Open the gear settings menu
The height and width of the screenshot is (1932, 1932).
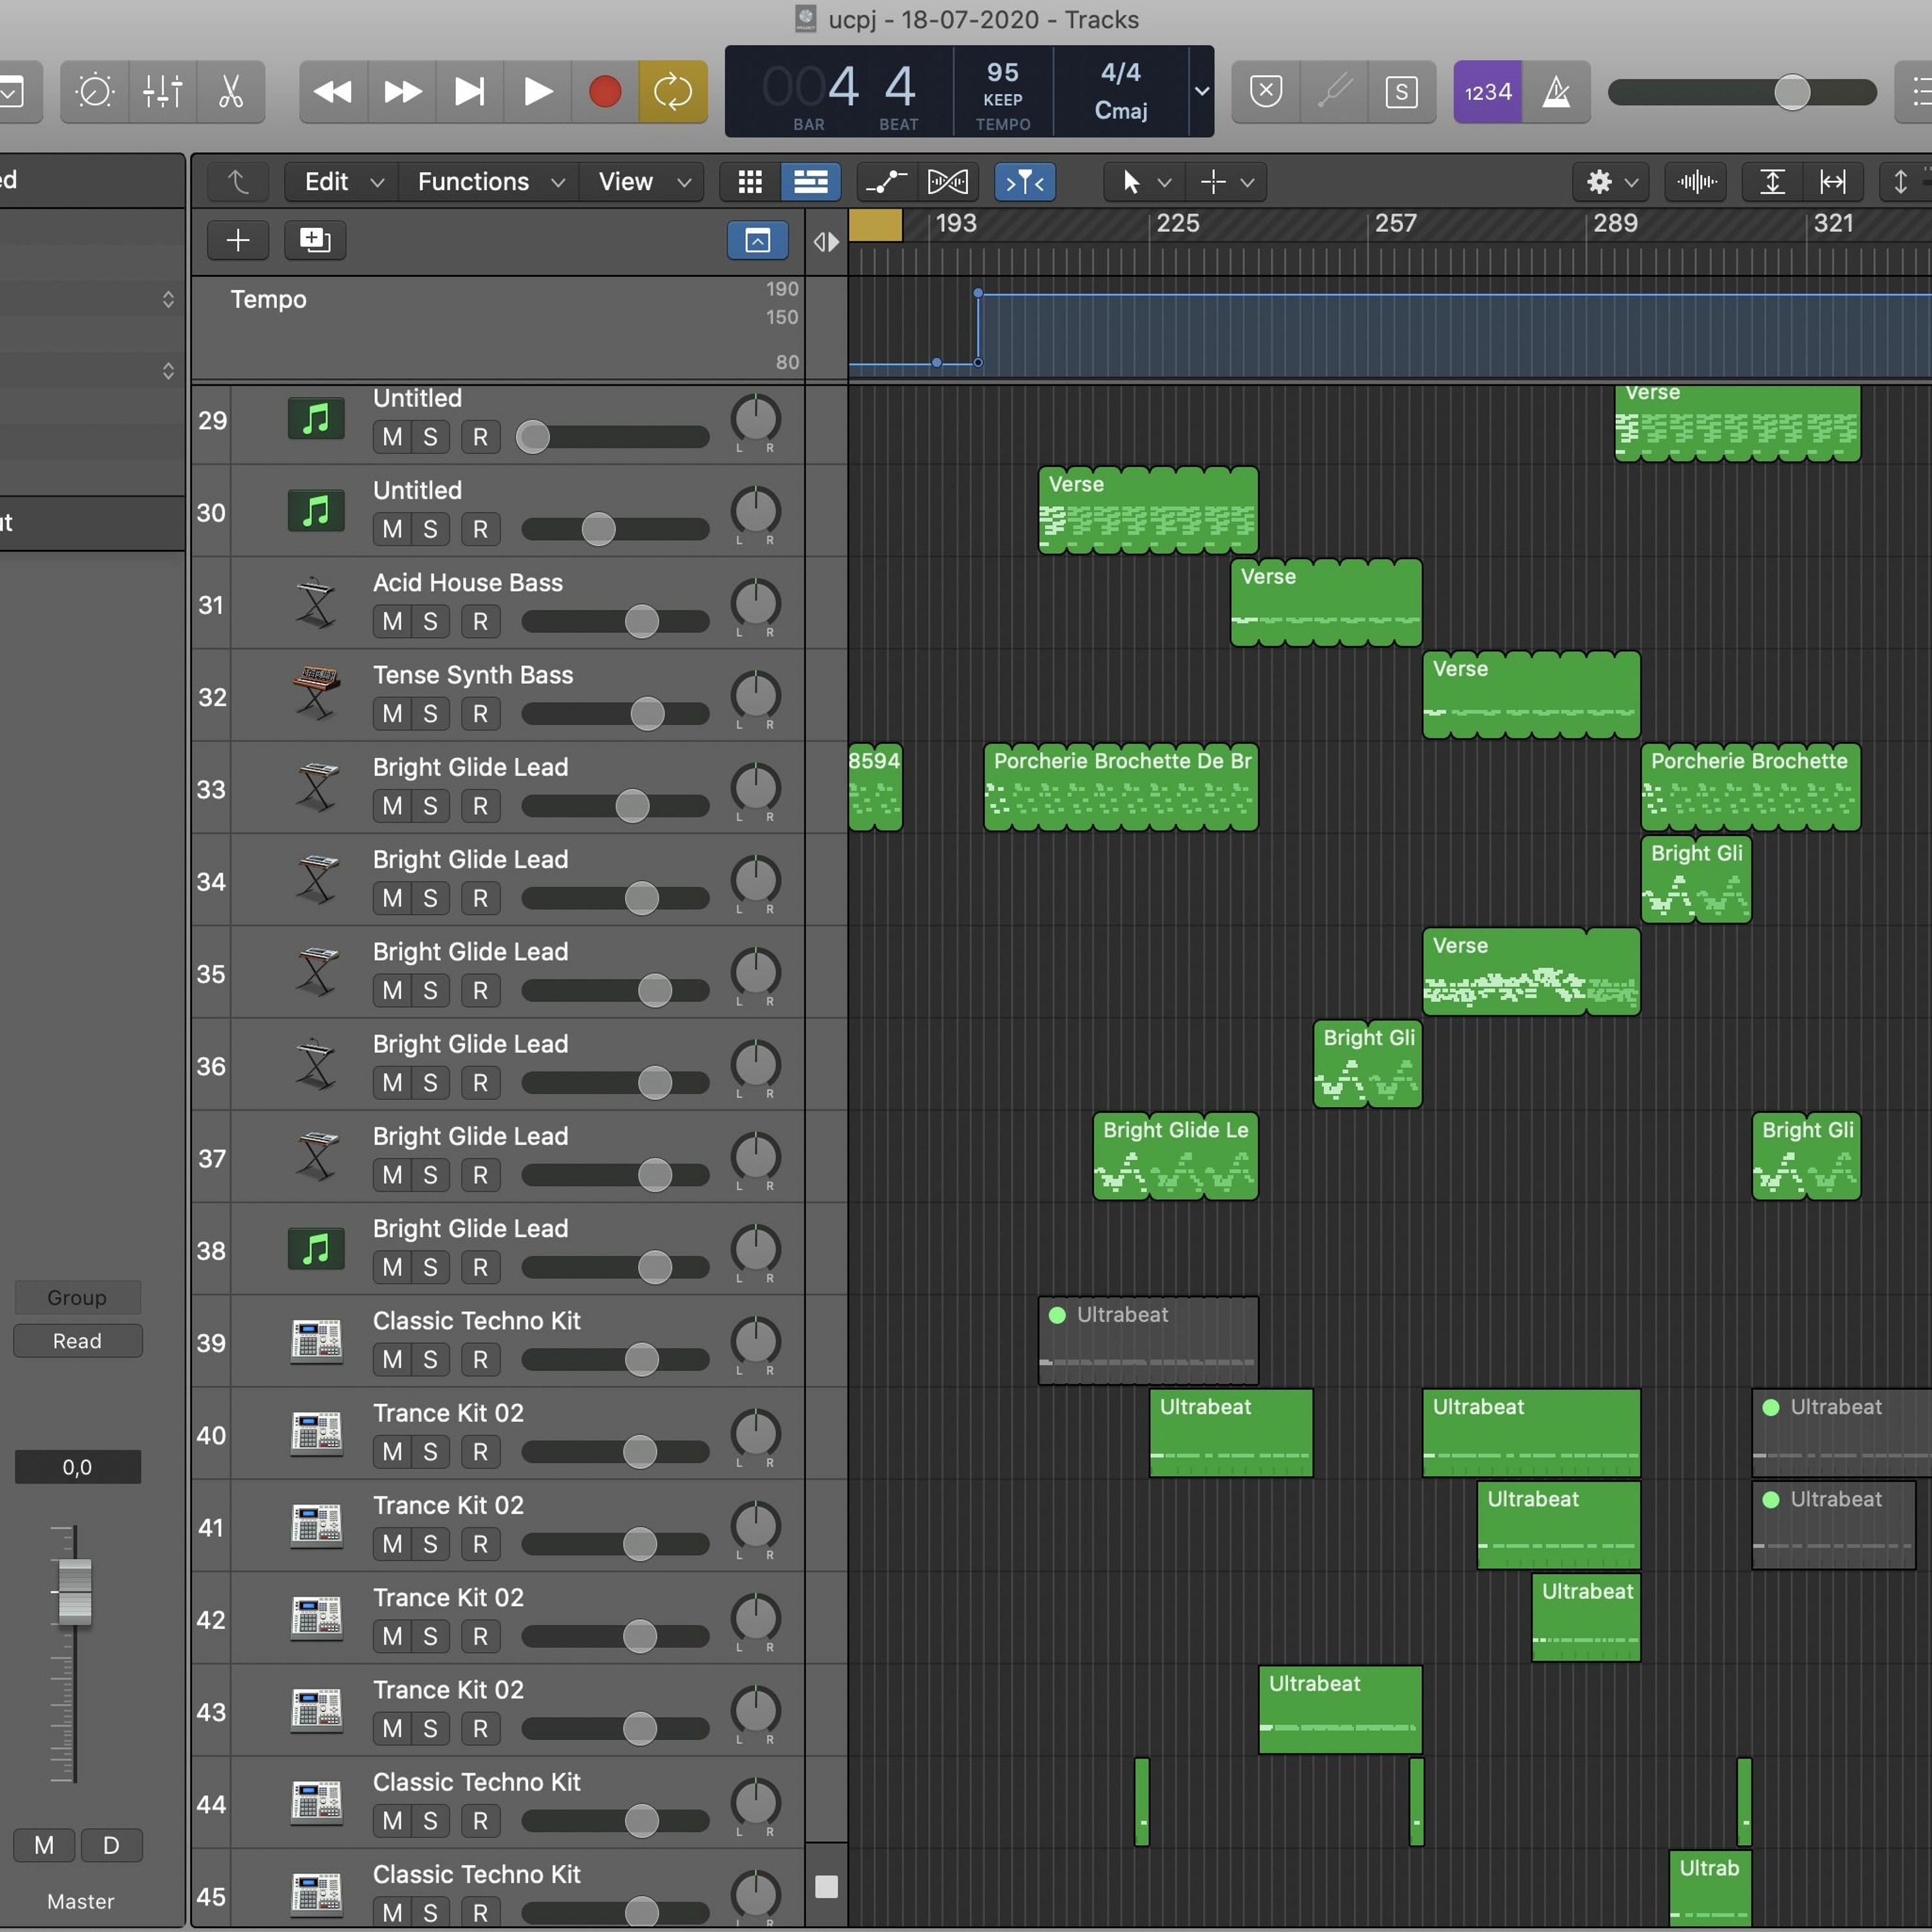tap(1612, 182)
